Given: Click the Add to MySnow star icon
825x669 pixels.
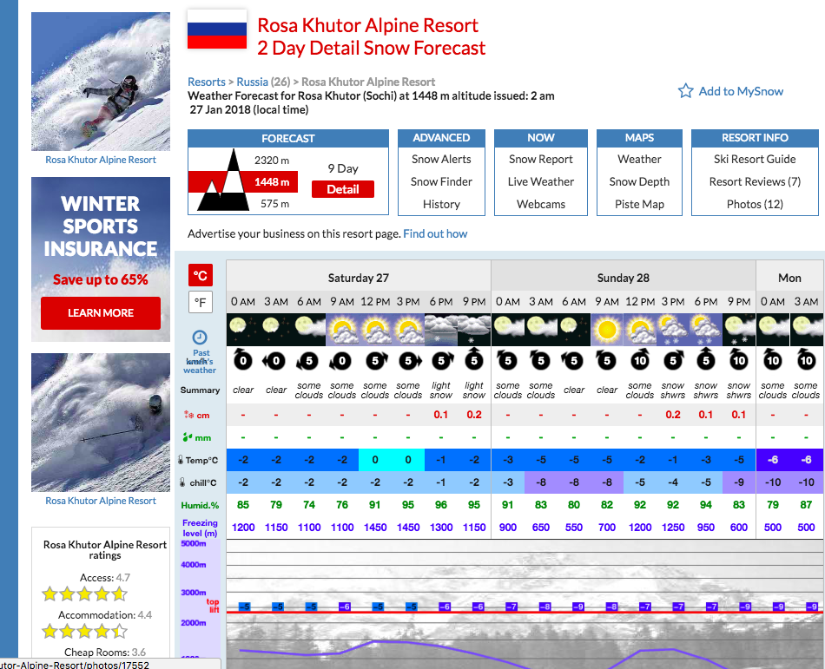Looking at the screenshot, I should (685, 91).
